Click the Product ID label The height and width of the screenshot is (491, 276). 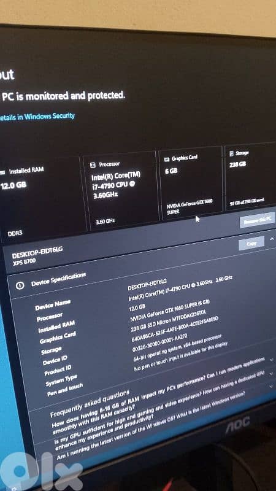[x=58, y=371]
